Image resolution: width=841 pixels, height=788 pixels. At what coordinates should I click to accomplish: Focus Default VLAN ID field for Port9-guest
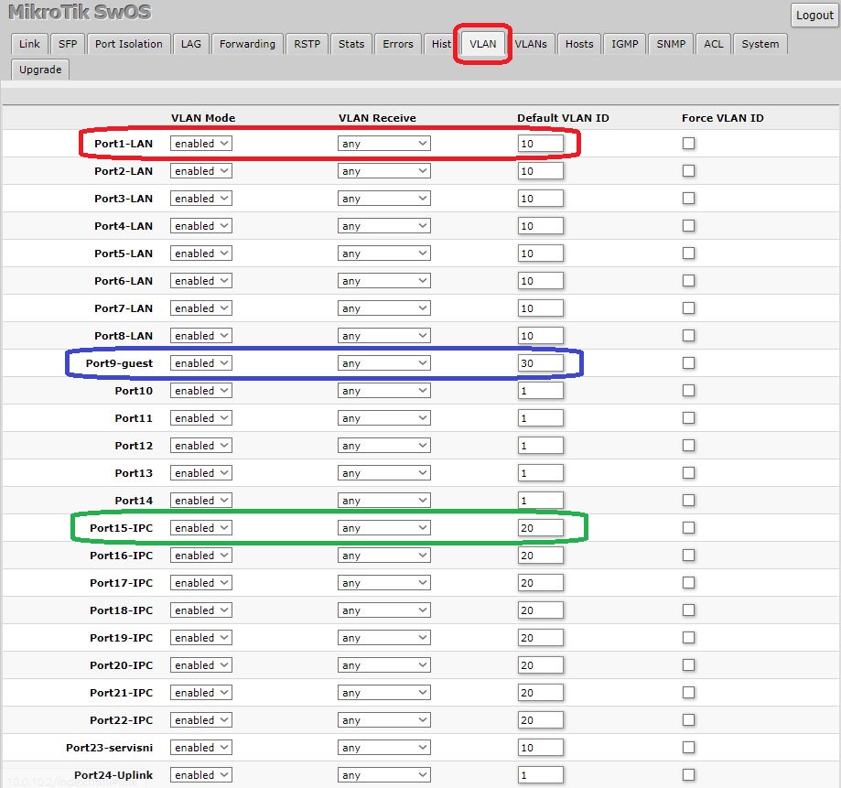540,363
